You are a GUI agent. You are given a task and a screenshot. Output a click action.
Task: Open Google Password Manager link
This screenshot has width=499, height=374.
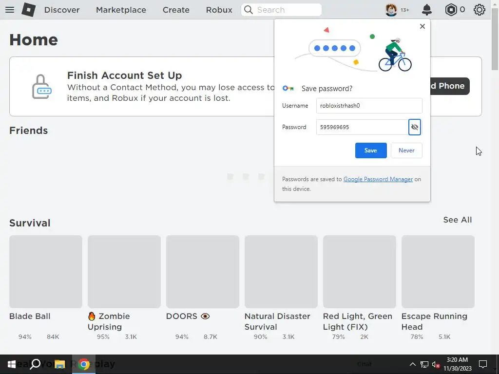pyautogui.click(x=378, y=179)
